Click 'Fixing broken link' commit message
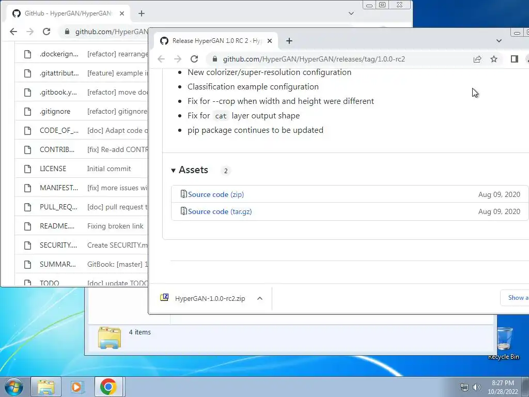The image size is (529, 397). [115, 226]
